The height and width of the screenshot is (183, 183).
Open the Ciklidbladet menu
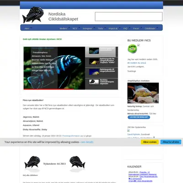click(150, 28)
